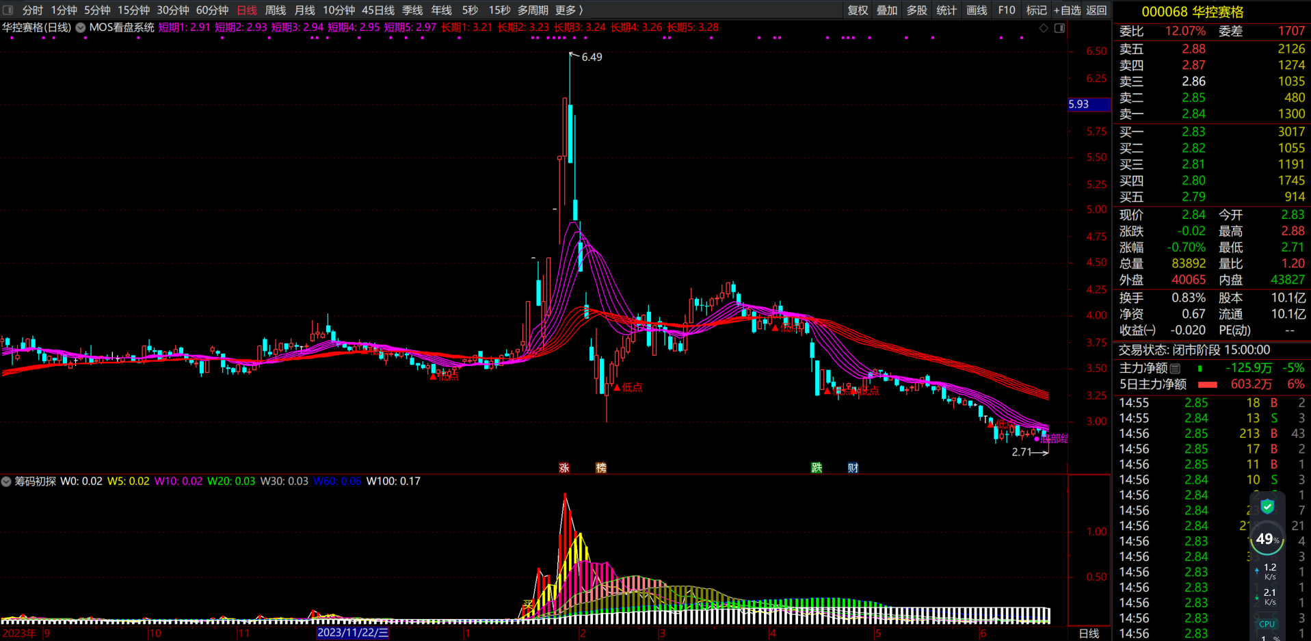The image size is (1311, 641).
Task: Open the F10 company info
Action: [1007, 10]
